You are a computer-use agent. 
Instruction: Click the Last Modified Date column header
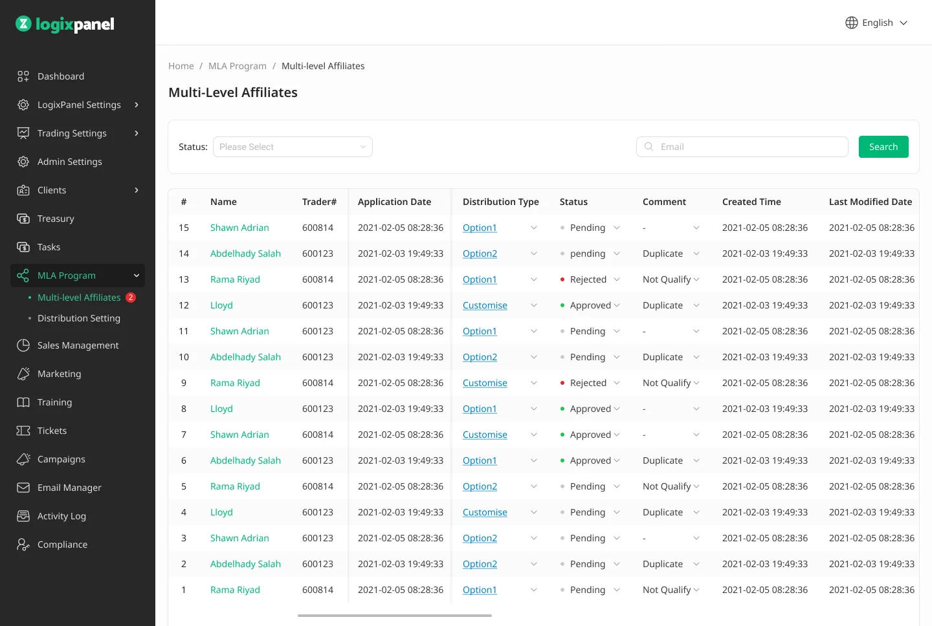pos(871,202)
